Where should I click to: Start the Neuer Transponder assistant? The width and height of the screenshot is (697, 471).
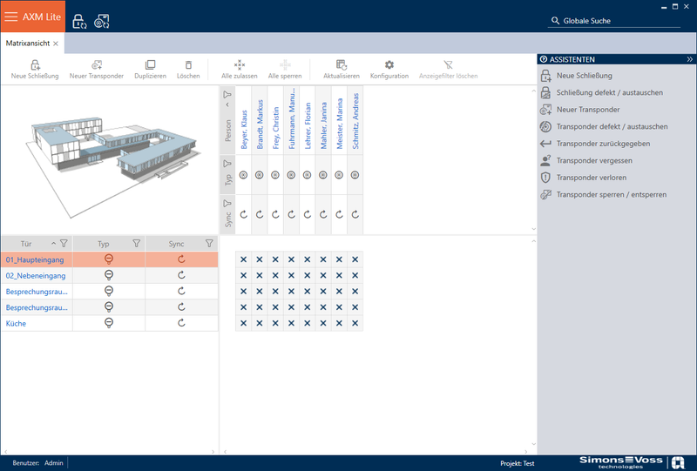587,110
